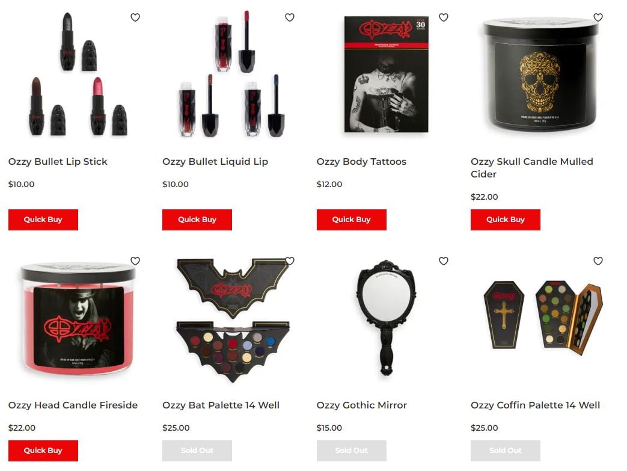Viewport: 627px width, 471px height.
Task: Open Ozzy Gothic Mirror product title
Action: tap(361, 405)
